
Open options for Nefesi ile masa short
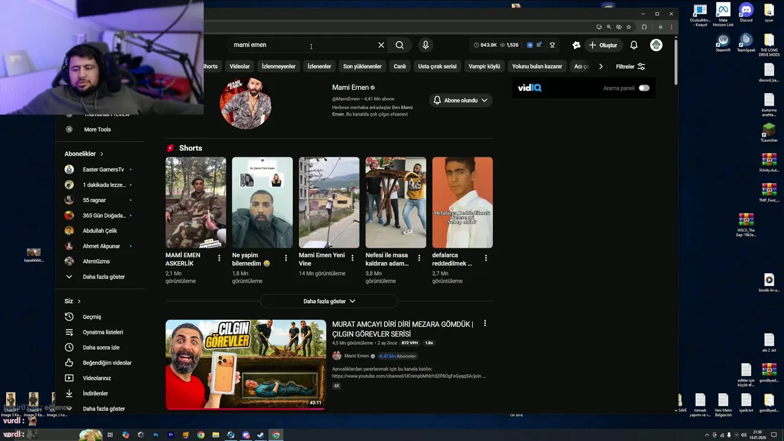419,258
